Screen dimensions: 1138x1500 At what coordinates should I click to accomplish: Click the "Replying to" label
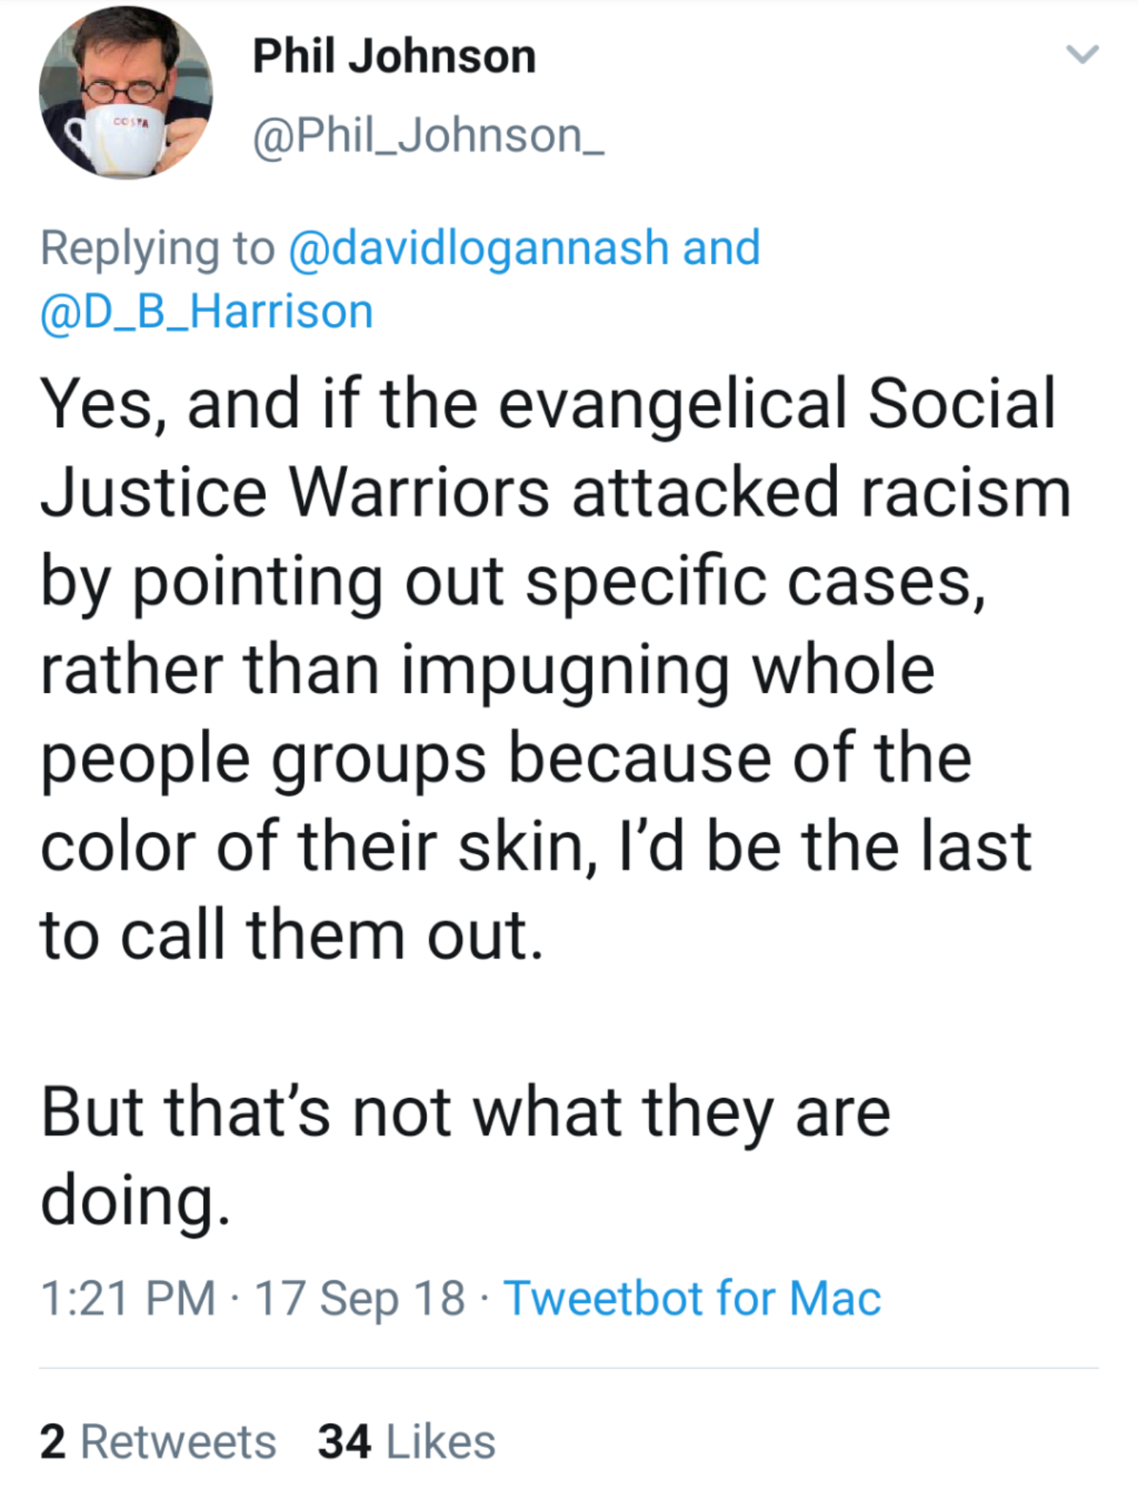tap(157, 248)
